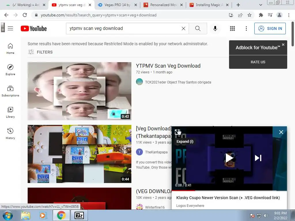Open Explore in the left sidebar
Image resolution: width=295 pixels, height=221 pixels.
(10, 70)
